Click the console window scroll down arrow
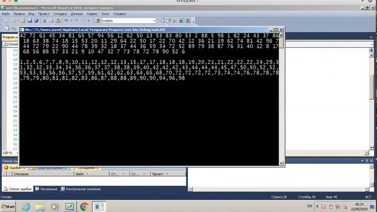Image resolution: width=377 pixels, height=212 pixels. pyautogui.click(x=282, y=164)
